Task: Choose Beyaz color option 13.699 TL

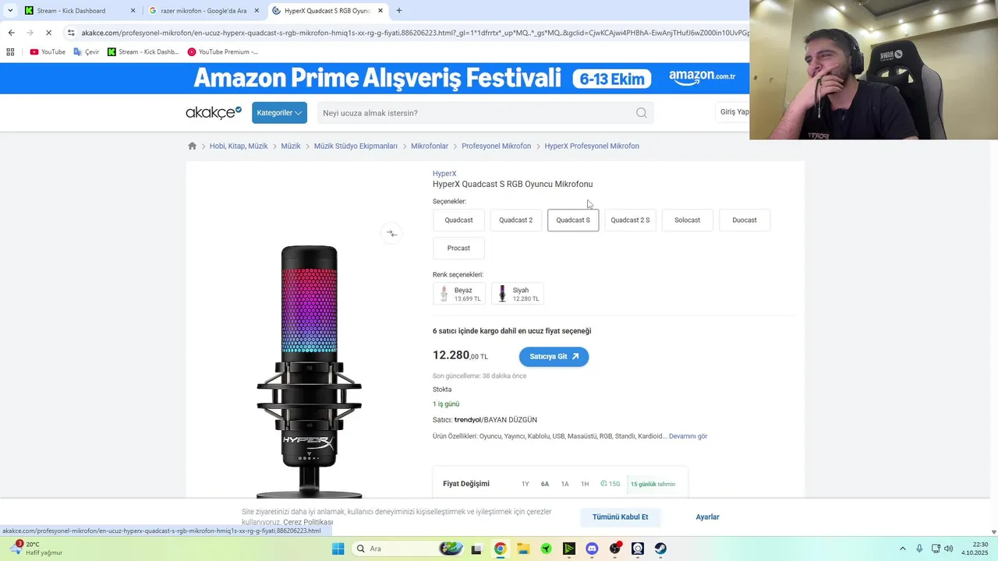Action: click(x=459, y=294)
